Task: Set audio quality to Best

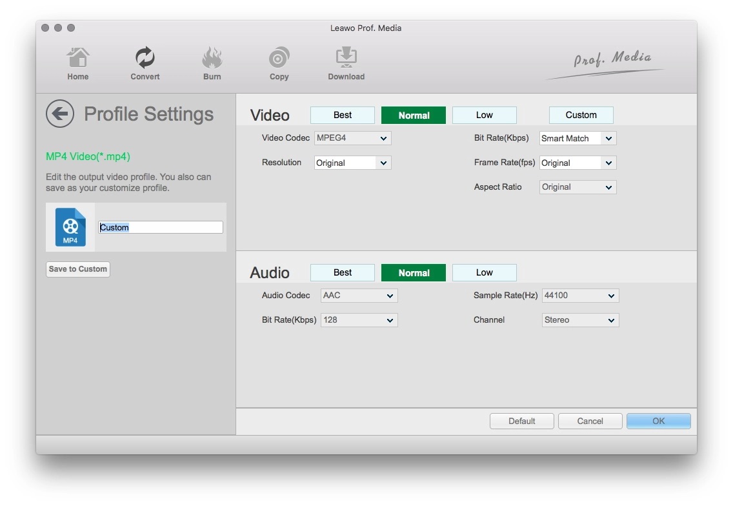Action: coord(343,273)
